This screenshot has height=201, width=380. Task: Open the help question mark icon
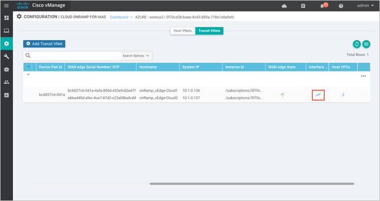tap(341, 6)
